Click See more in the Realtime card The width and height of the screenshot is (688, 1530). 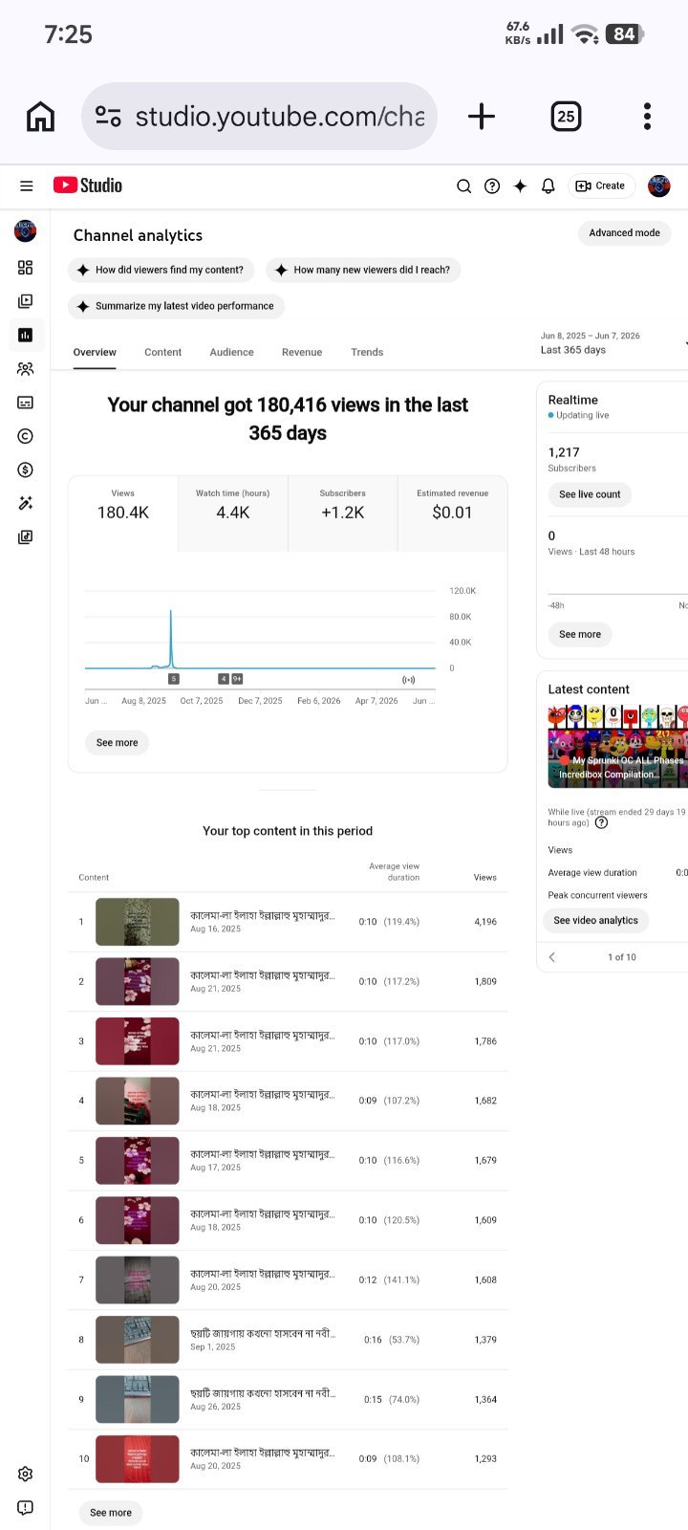[580, 634]
